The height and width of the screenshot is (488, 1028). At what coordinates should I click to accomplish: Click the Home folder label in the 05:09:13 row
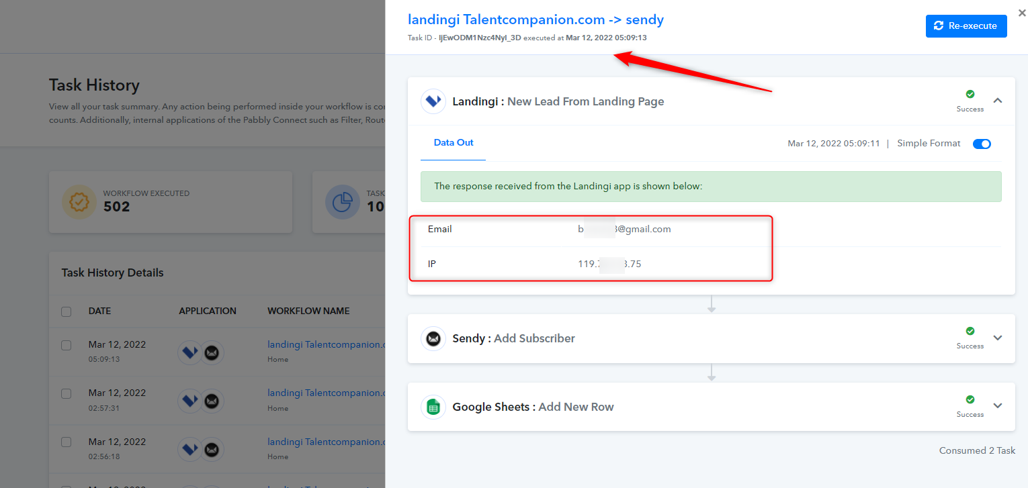(x=277, y=359)
